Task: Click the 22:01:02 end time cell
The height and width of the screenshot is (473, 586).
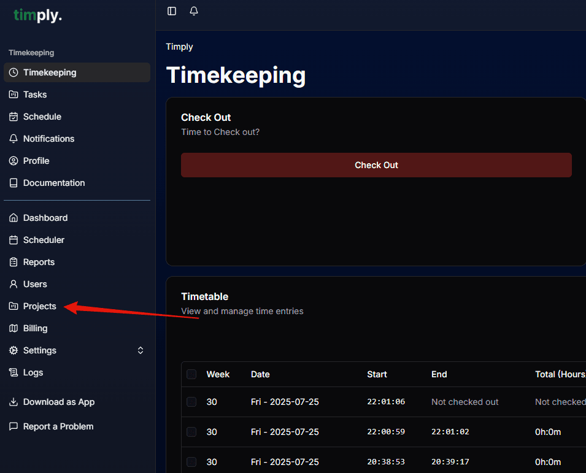Action: (x=450, y=432)
